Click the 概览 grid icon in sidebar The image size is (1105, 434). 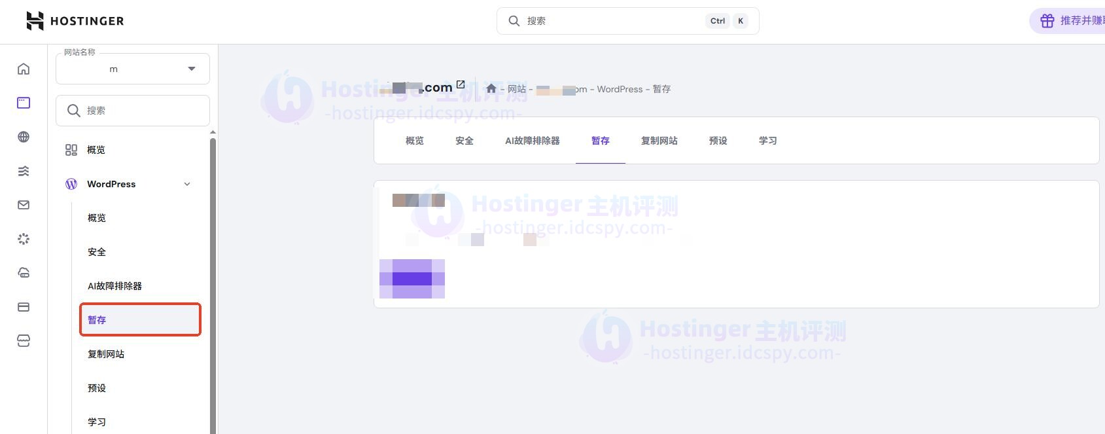[x=71, y=150]
